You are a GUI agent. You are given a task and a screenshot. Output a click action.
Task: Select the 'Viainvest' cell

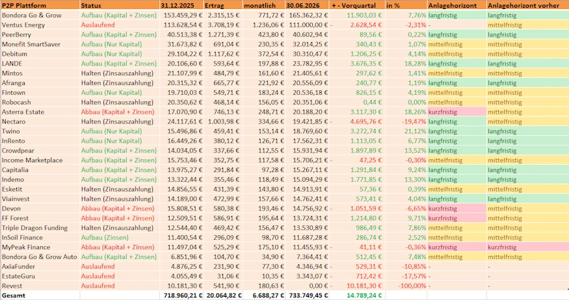point(40,199)
